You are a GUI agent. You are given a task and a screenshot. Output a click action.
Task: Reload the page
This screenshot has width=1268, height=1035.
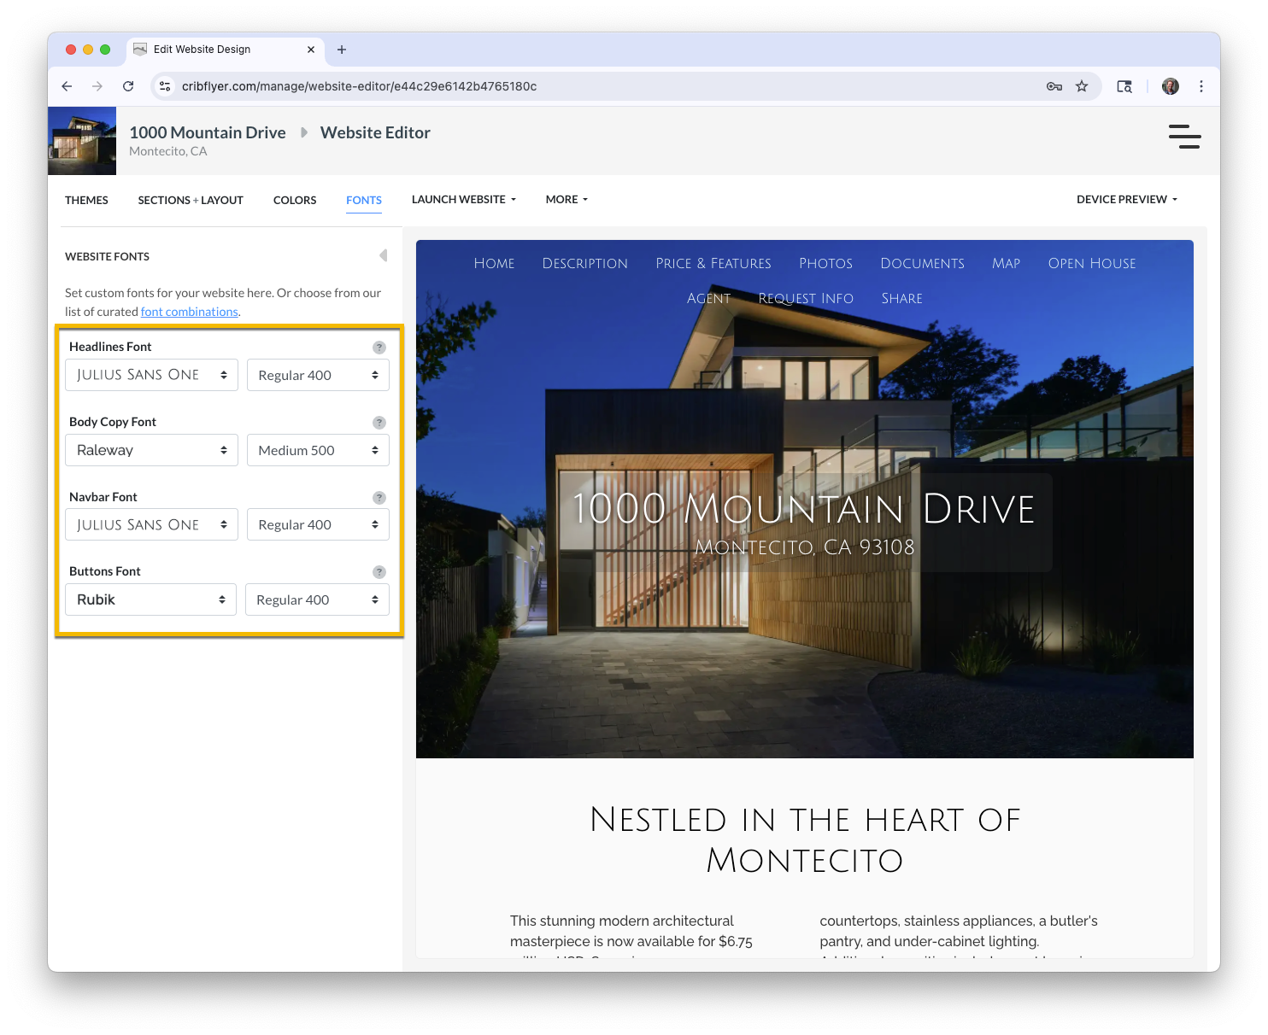tap(128, 86)
